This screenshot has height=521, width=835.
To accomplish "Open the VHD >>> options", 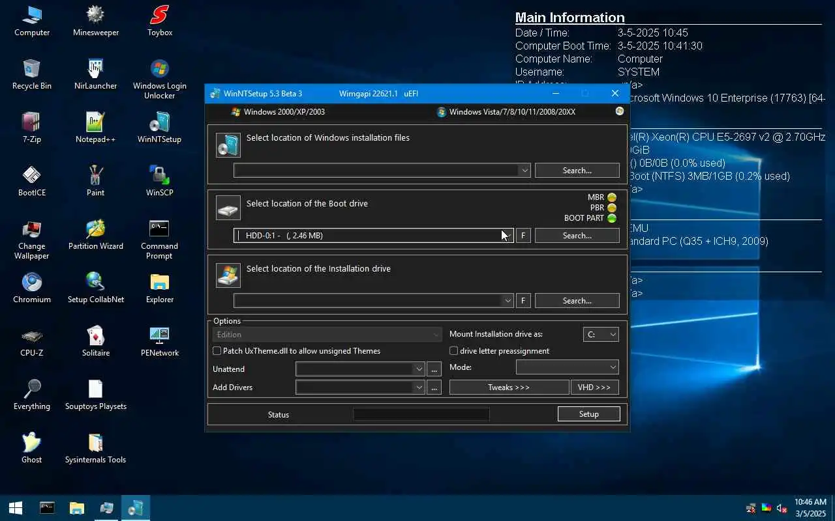I will (x=595, y=387).
